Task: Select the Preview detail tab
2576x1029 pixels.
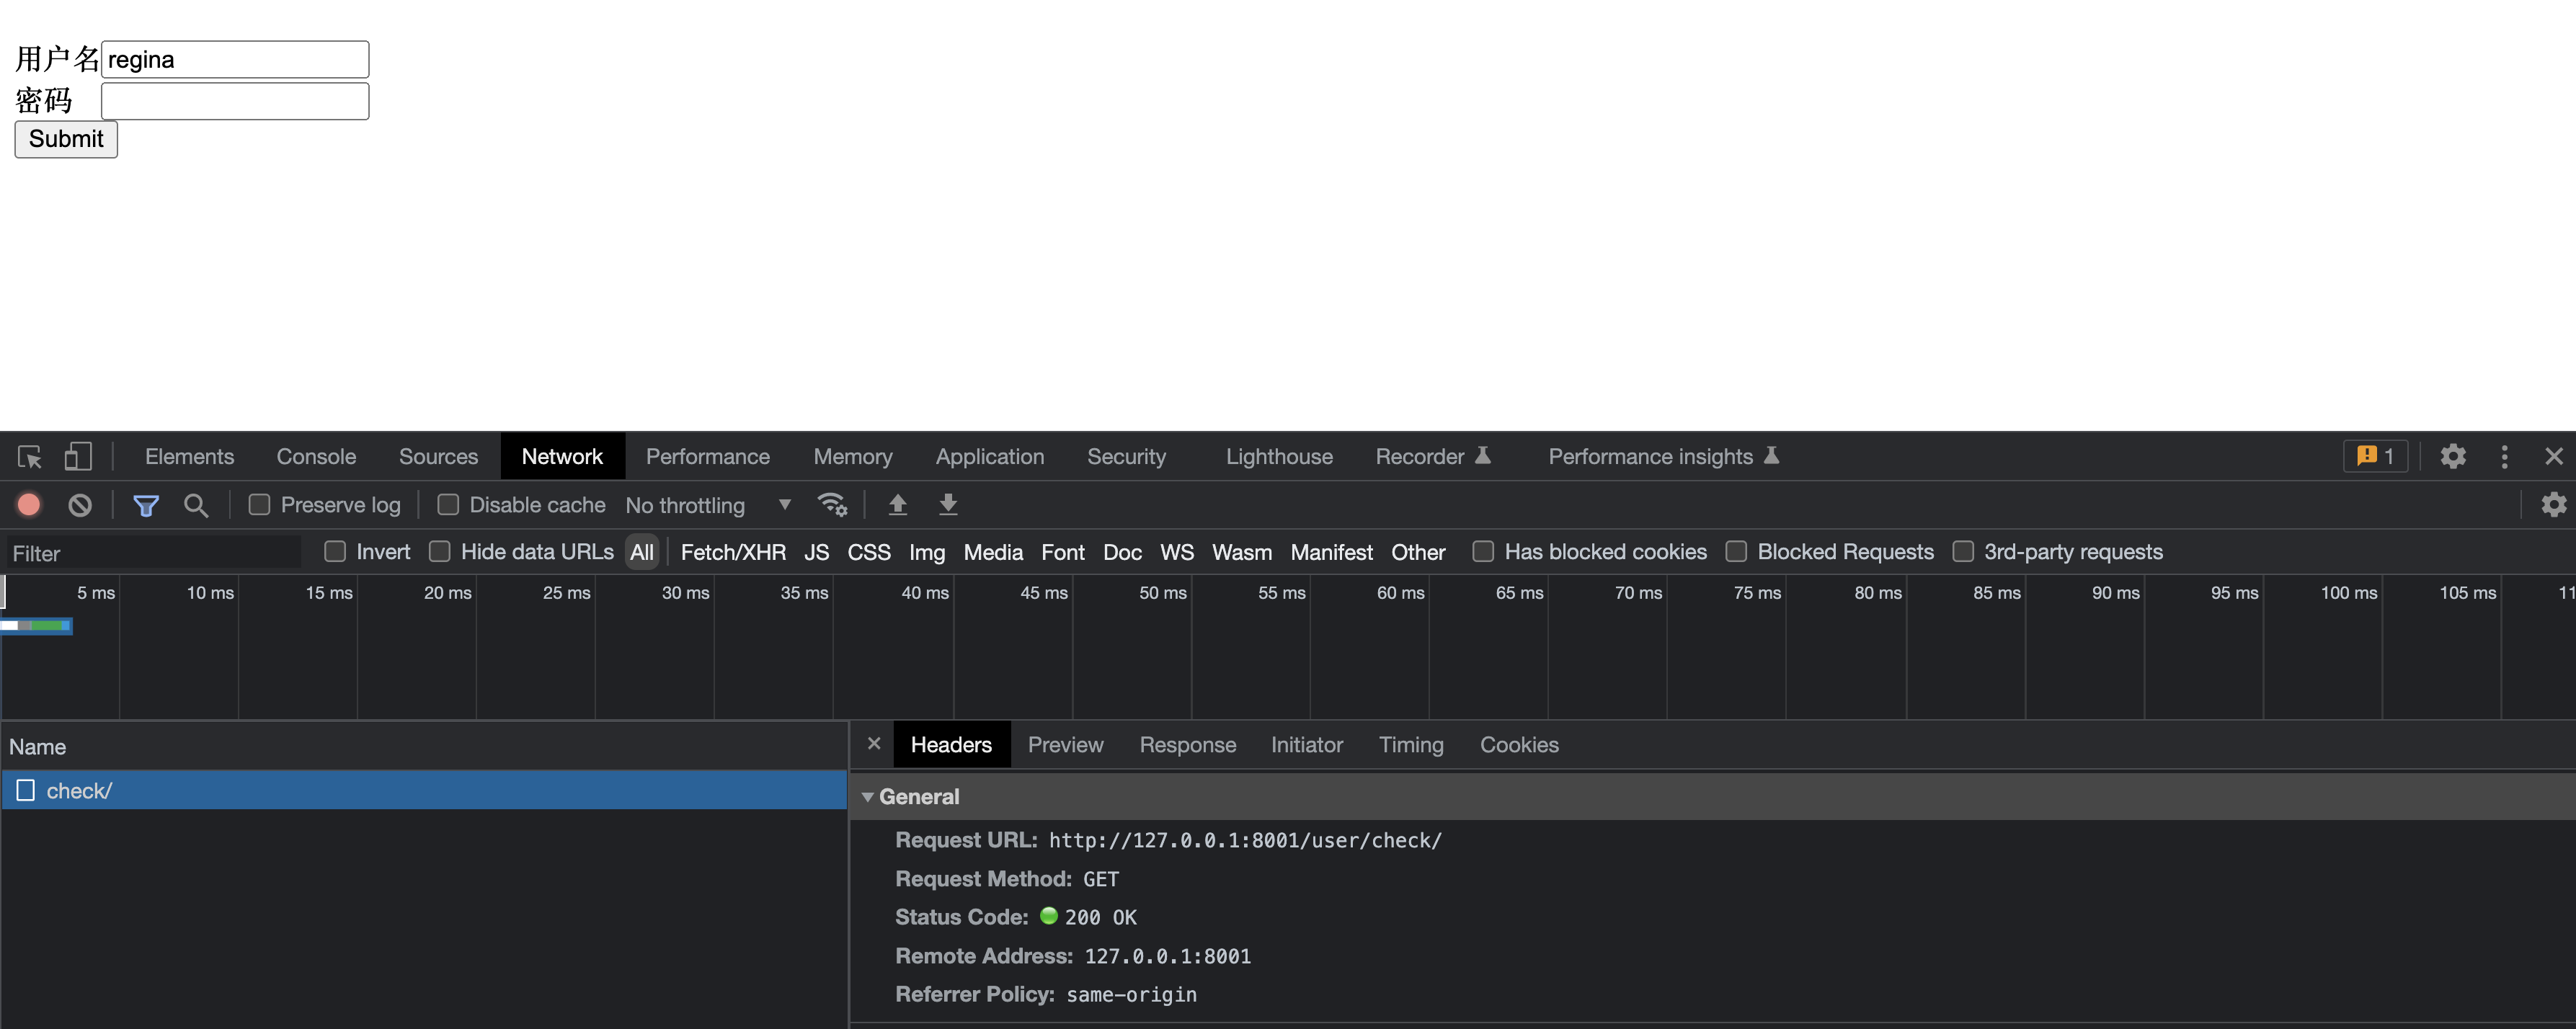Action: coord(1065,744)
